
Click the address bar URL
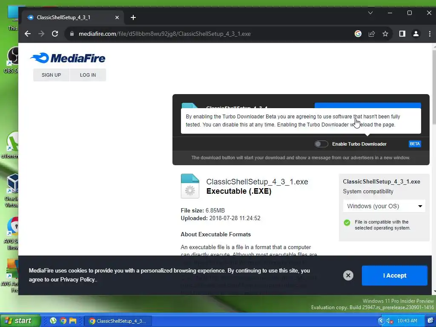point(165,34)
